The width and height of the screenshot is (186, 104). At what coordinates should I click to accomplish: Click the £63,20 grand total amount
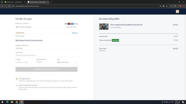176,49
